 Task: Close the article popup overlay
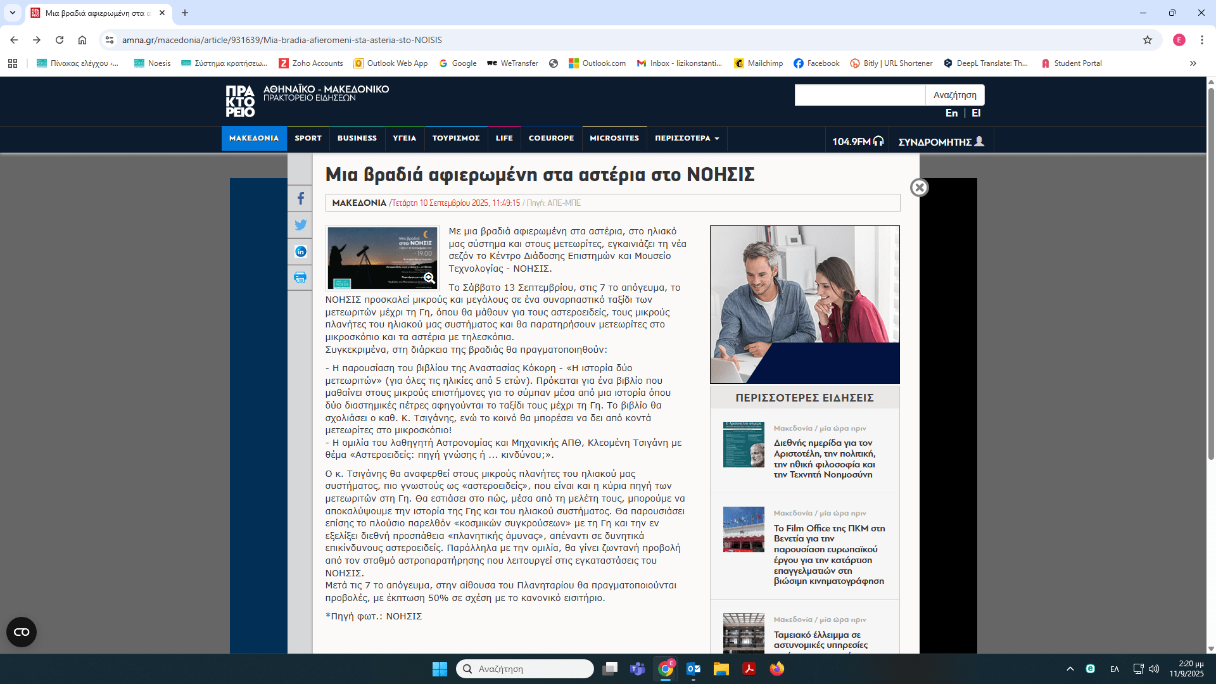click(919, 187)
